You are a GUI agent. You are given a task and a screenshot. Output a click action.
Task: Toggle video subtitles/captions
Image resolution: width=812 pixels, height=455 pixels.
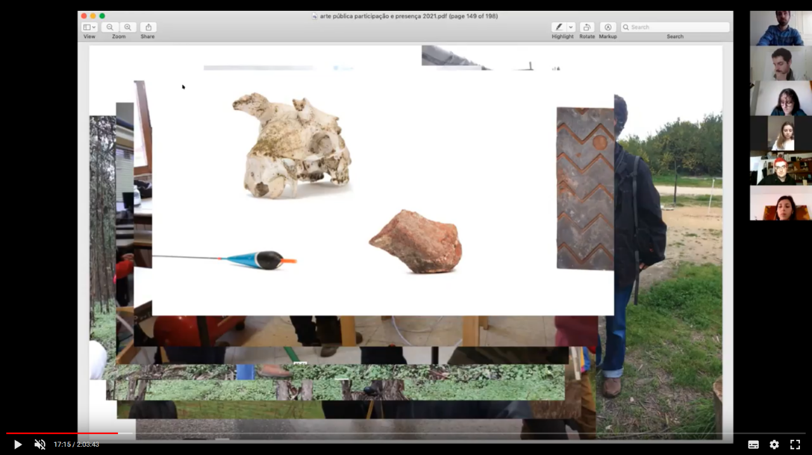tap(753, 444)
